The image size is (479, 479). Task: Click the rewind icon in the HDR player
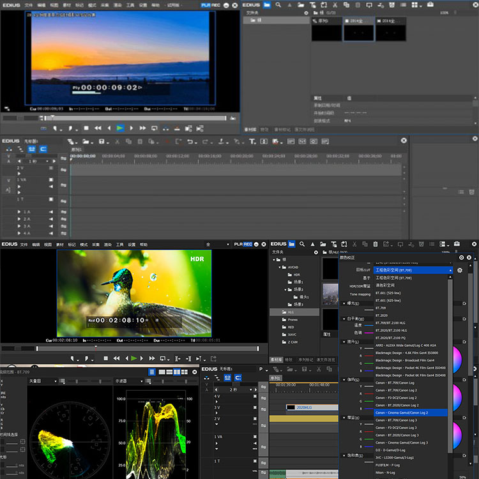(x=116, y=359)
